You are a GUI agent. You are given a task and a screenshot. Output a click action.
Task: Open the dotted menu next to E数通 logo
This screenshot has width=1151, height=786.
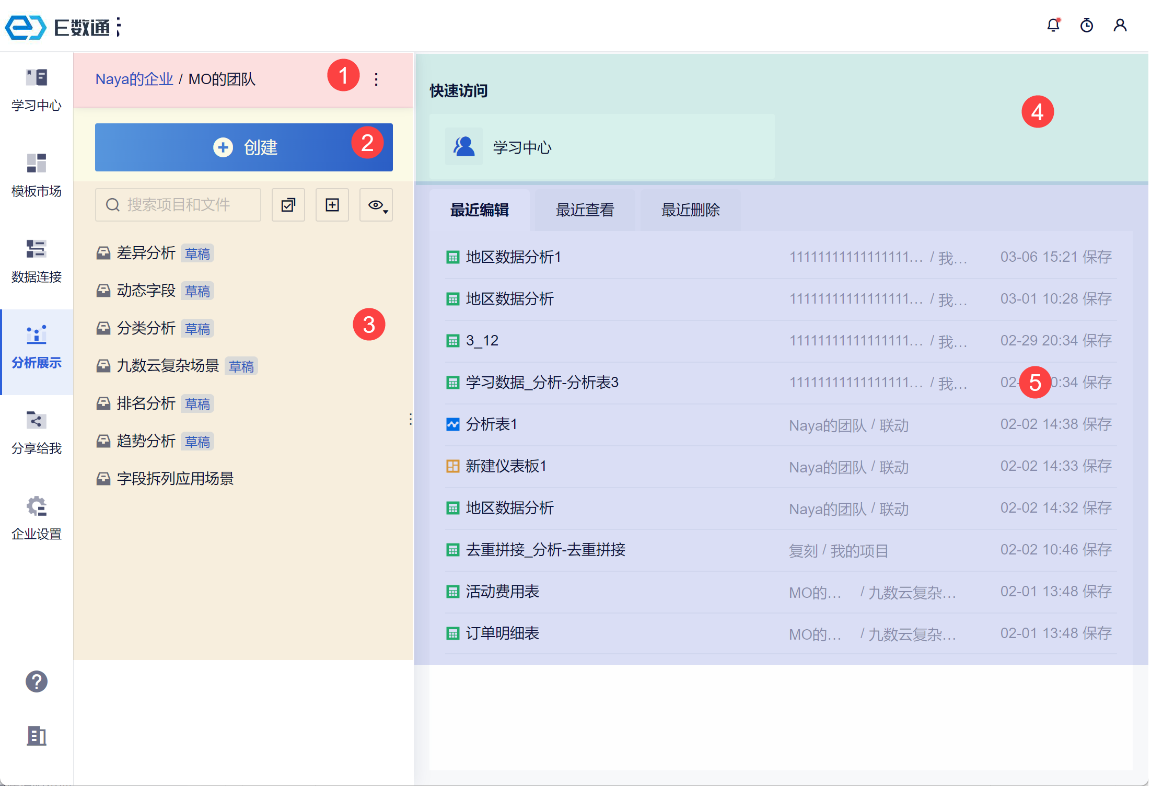(119, 27)
